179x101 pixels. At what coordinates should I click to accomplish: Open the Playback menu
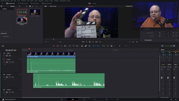tap(41, 1)
